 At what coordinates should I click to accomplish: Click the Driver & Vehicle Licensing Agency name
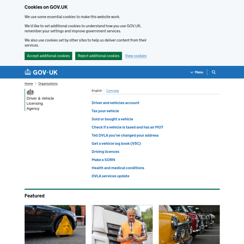point(40,103)
